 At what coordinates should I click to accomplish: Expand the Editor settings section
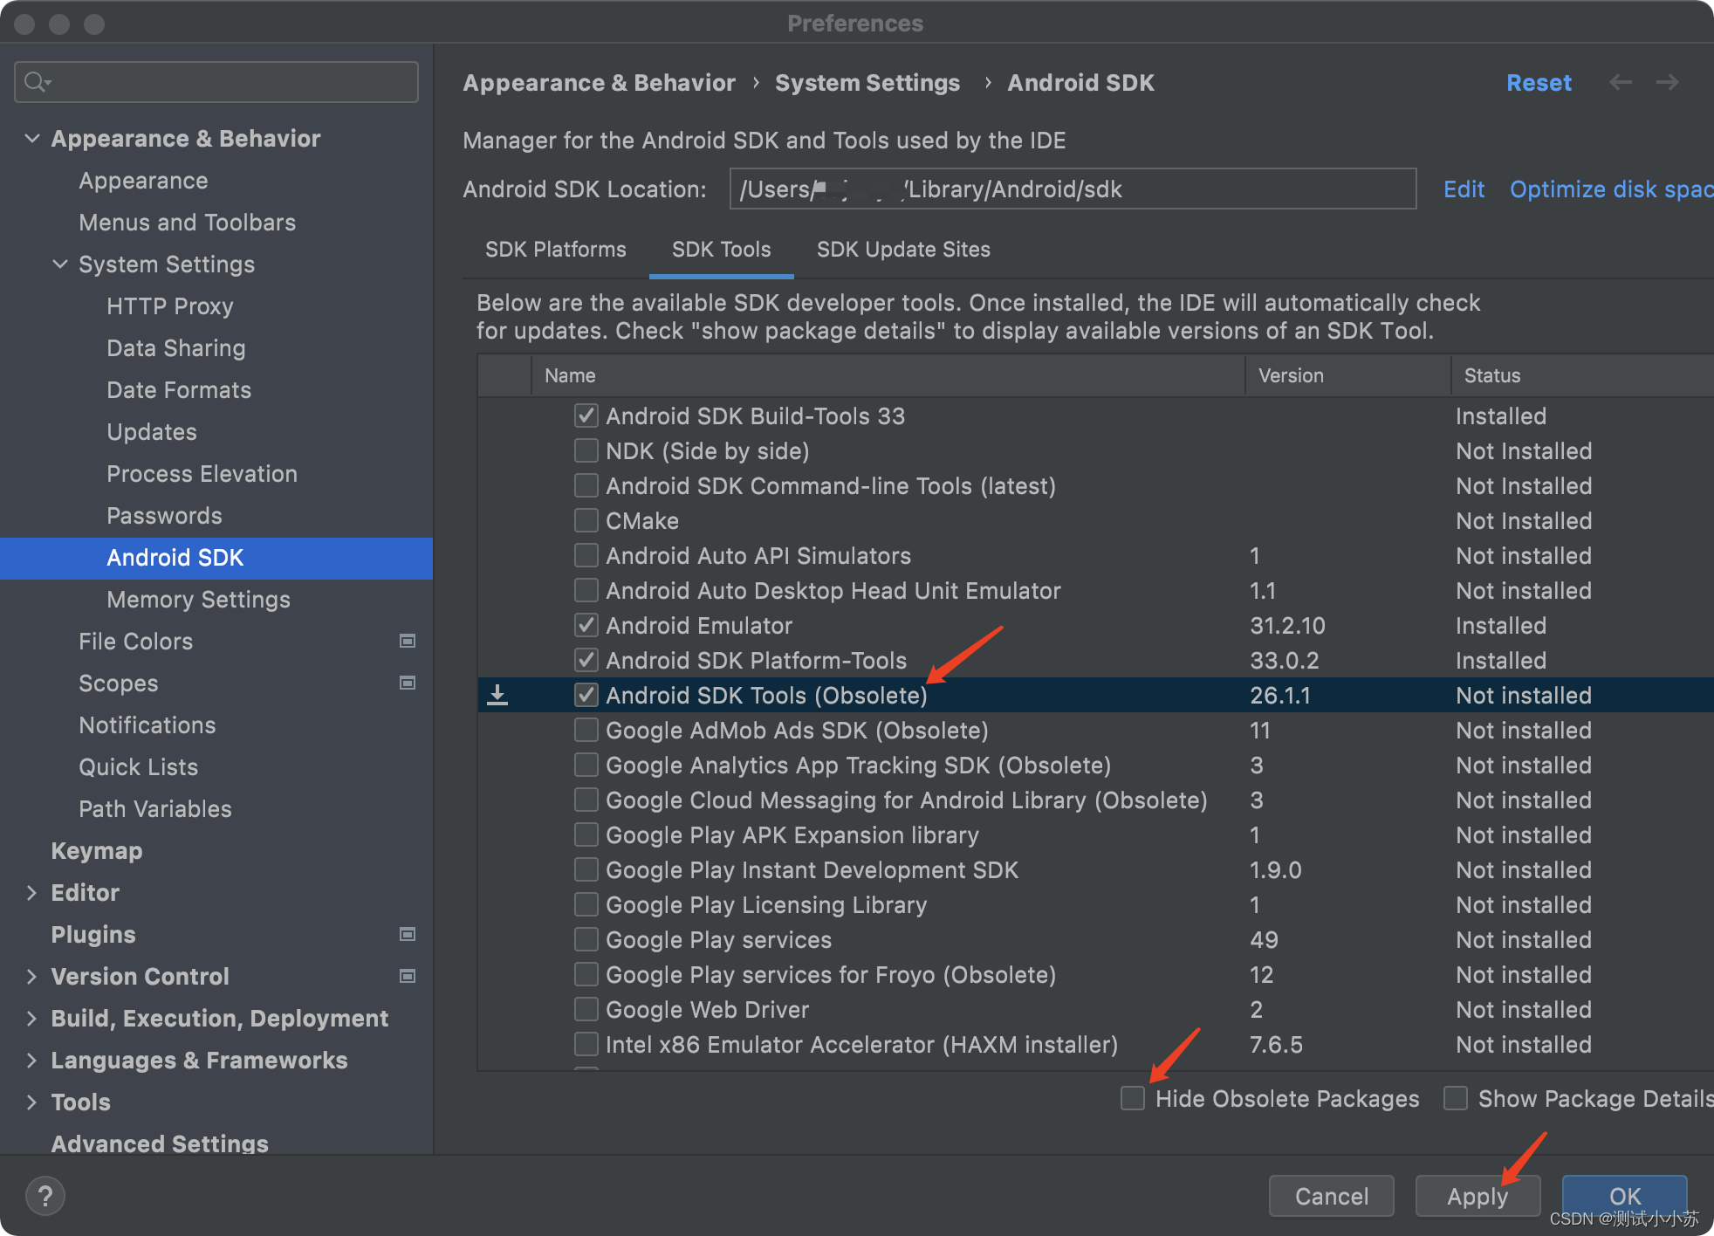point(32,893)
